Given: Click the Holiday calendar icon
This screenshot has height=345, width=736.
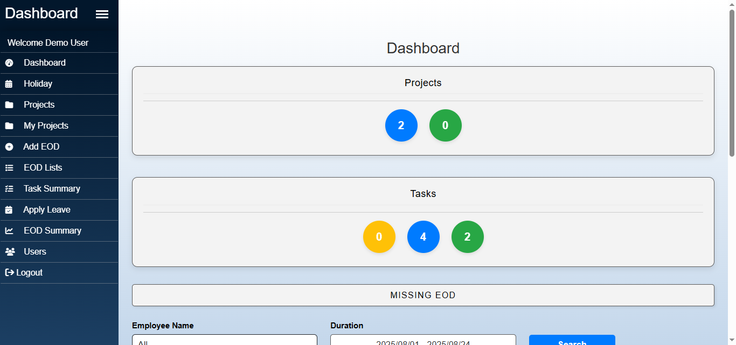Looking at the screenshot, I should 9,84.
